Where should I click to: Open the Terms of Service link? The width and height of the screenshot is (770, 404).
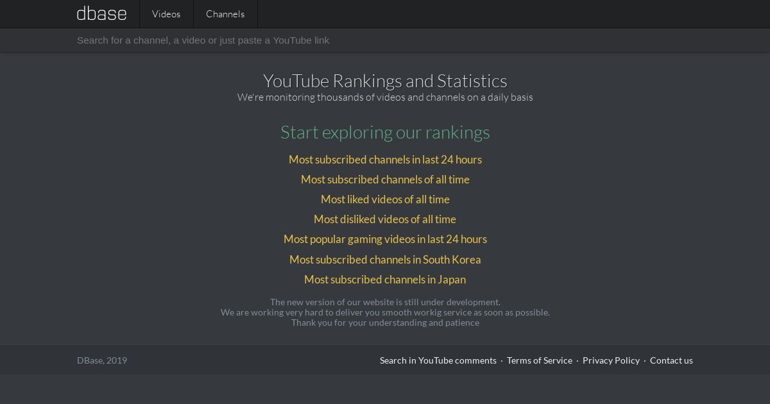click(540, 360)
